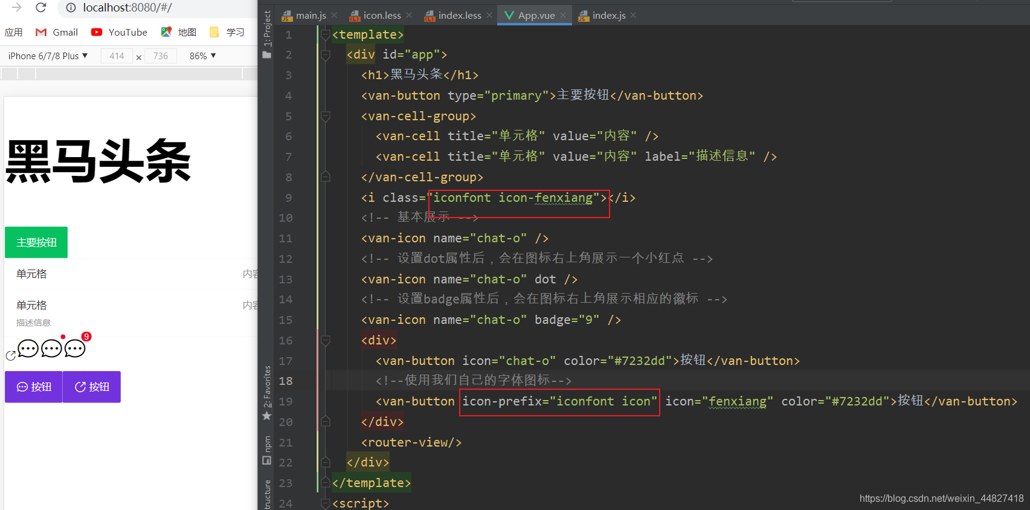Screen dimensions: 1030x510
Task: Go forward in browser history
Action: coord(16,7)
